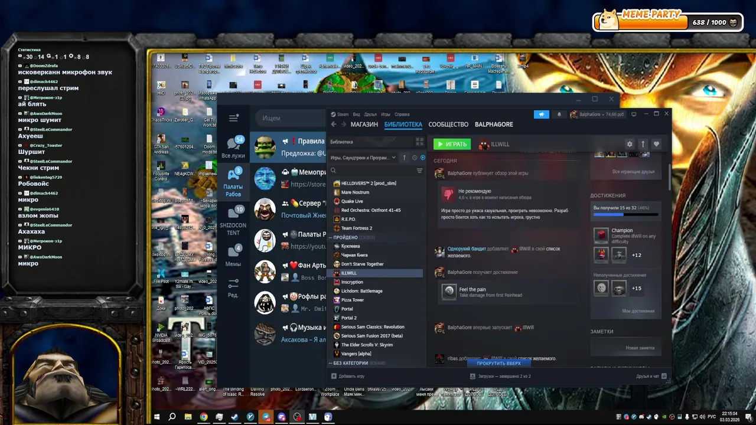The height and width of the screenshot is (425, 756).
Task: Open the 'Вид' menu
Action: tap(356, 115)
